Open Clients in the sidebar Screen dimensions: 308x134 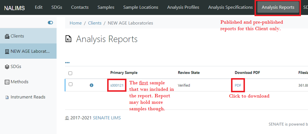point(28,36)
